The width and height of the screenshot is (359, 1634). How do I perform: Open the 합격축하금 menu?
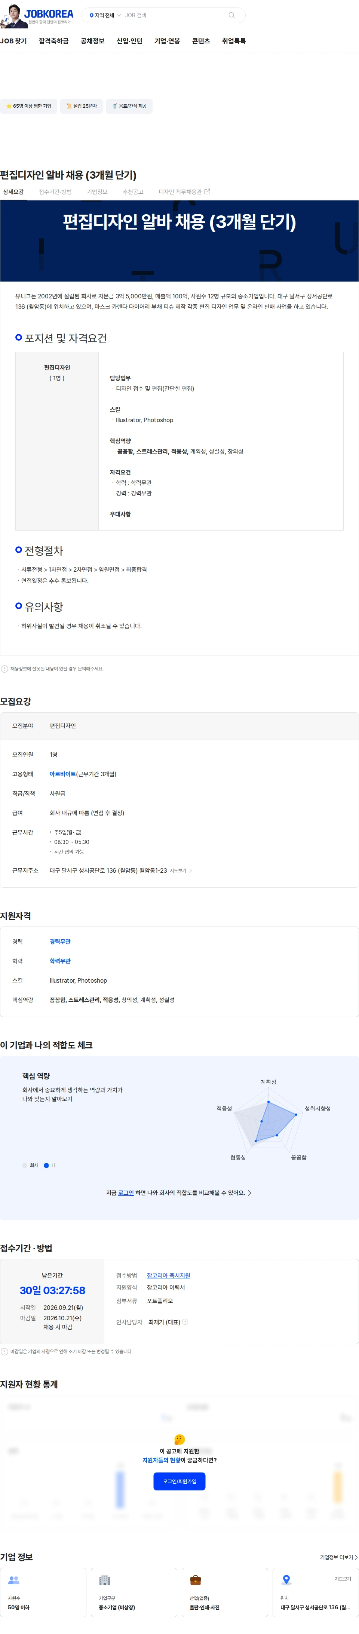tap(54, 41)
